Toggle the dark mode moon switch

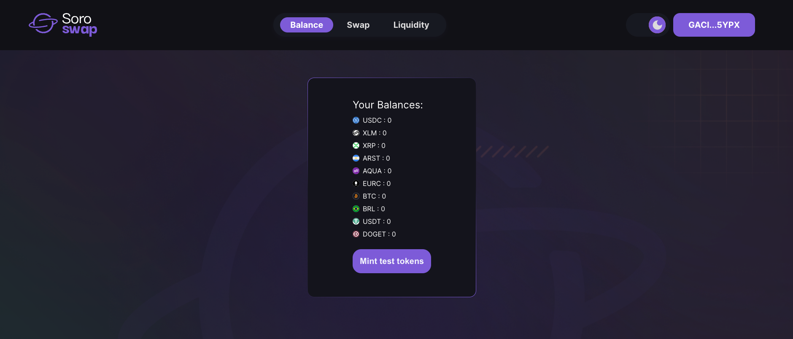pos(657,25)
